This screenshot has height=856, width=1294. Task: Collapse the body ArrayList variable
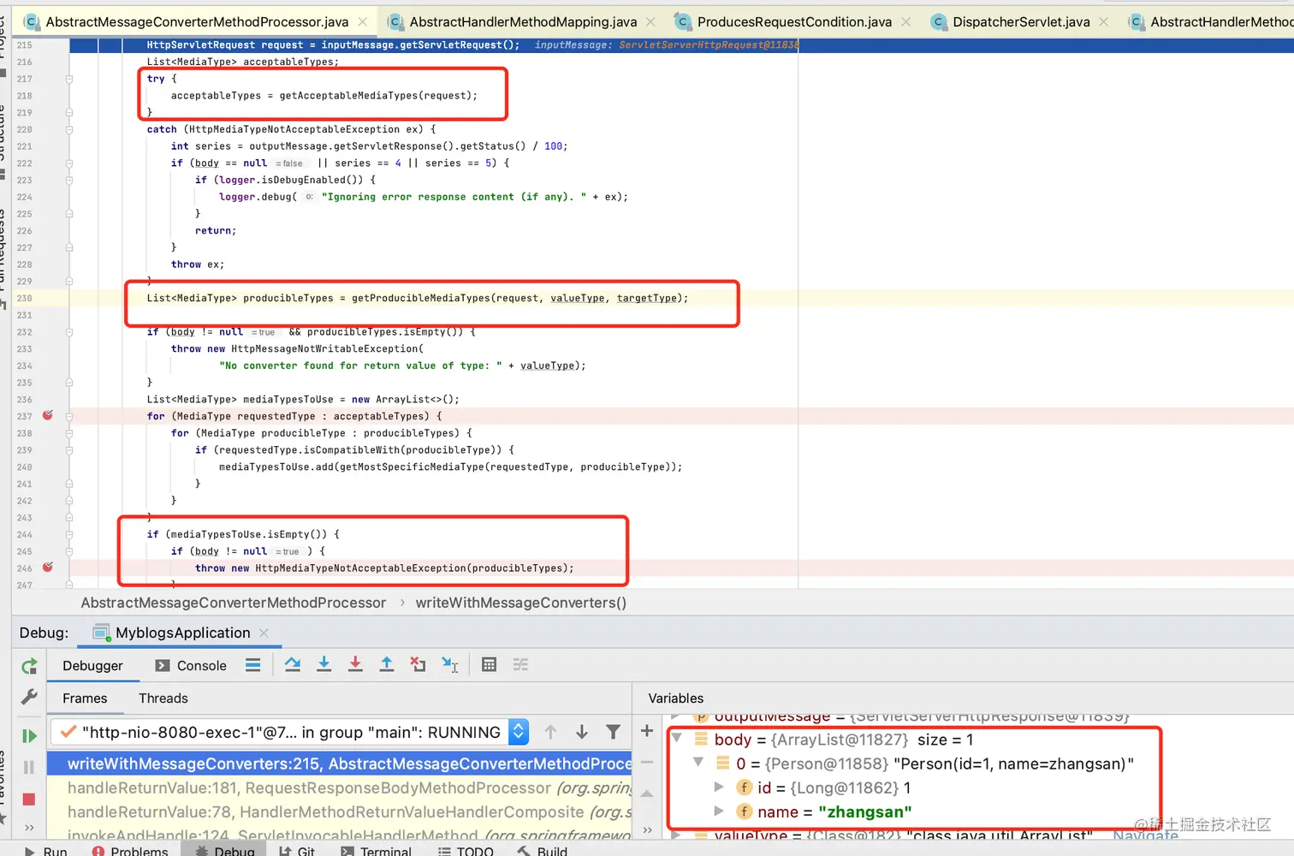click(677, 738)
